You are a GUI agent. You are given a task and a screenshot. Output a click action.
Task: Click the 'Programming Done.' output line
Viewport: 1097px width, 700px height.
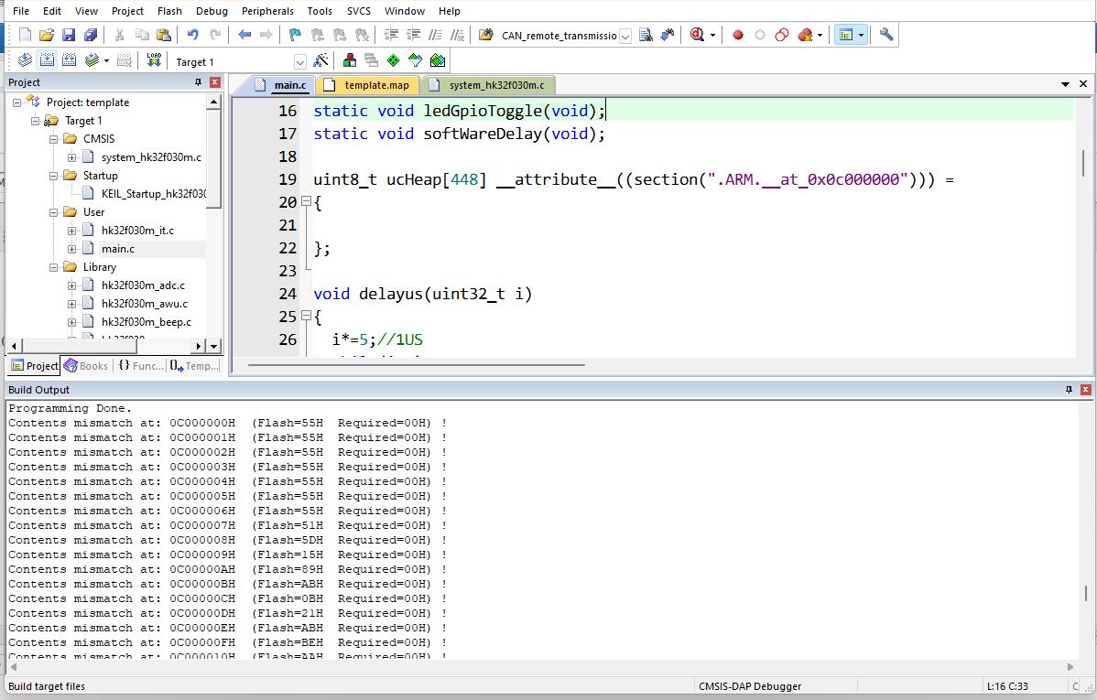tap(70, 408)
